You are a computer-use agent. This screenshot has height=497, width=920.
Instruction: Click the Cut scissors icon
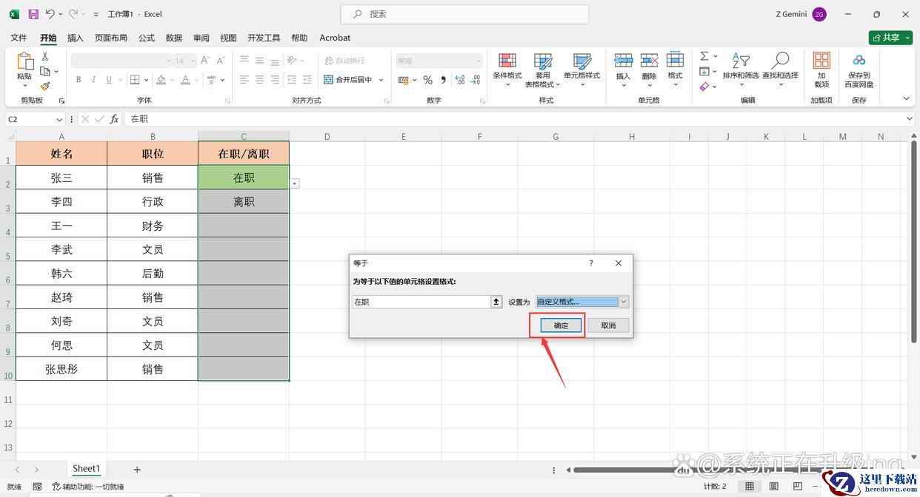(45, 56)
